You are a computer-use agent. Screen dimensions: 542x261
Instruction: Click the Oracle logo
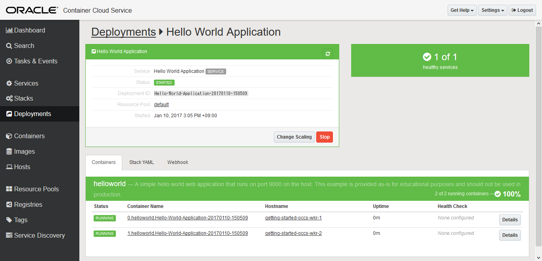32,10
